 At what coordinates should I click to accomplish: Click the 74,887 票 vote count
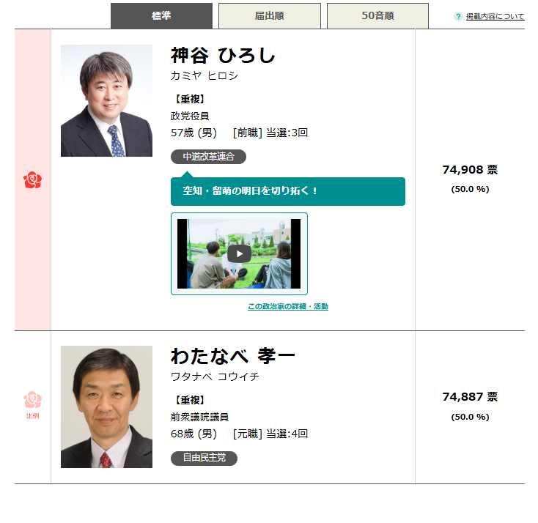470,397
